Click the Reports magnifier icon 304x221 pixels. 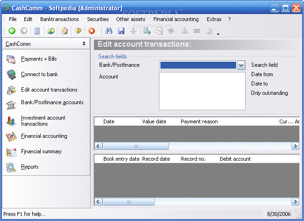click(x=11, y=167)
